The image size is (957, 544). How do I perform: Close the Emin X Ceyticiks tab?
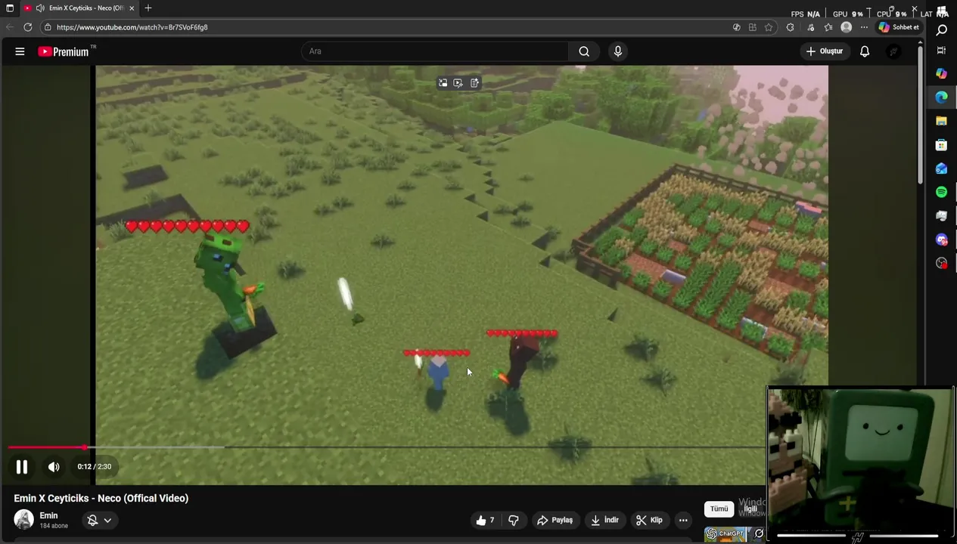pos(132,8)
